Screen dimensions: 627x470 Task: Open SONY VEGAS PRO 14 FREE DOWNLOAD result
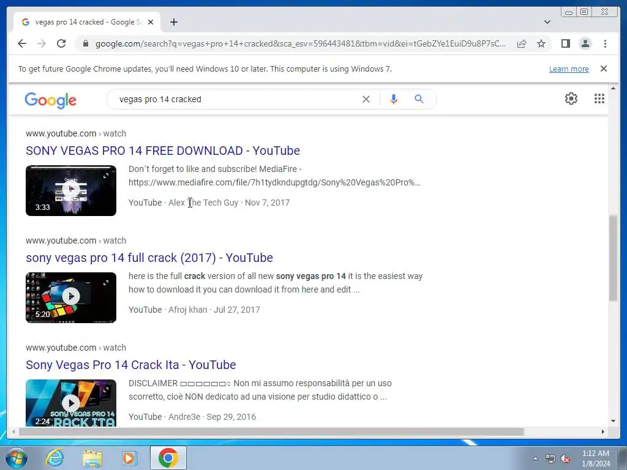coord(163,151)
